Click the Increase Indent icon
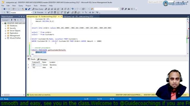Viewport: 190px width, 106px height. coord(93,12)
